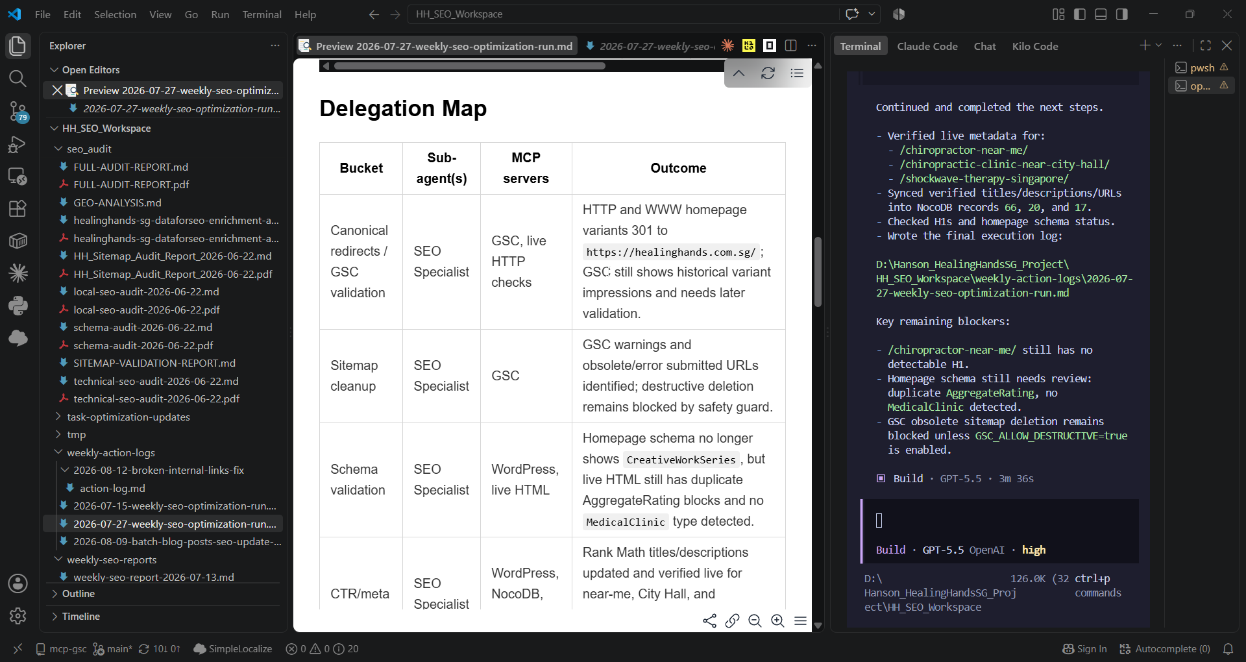Open Source Control view with 79 badge
Image resolution: width=1246 pixels, height=662 pixels.
click(18, 112)
